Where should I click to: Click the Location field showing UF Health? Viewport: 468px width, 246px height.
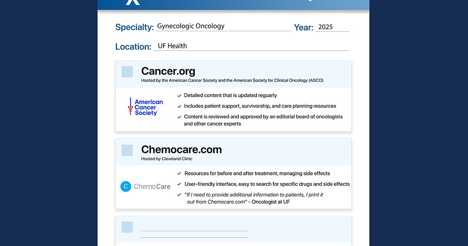coord(251,46)
